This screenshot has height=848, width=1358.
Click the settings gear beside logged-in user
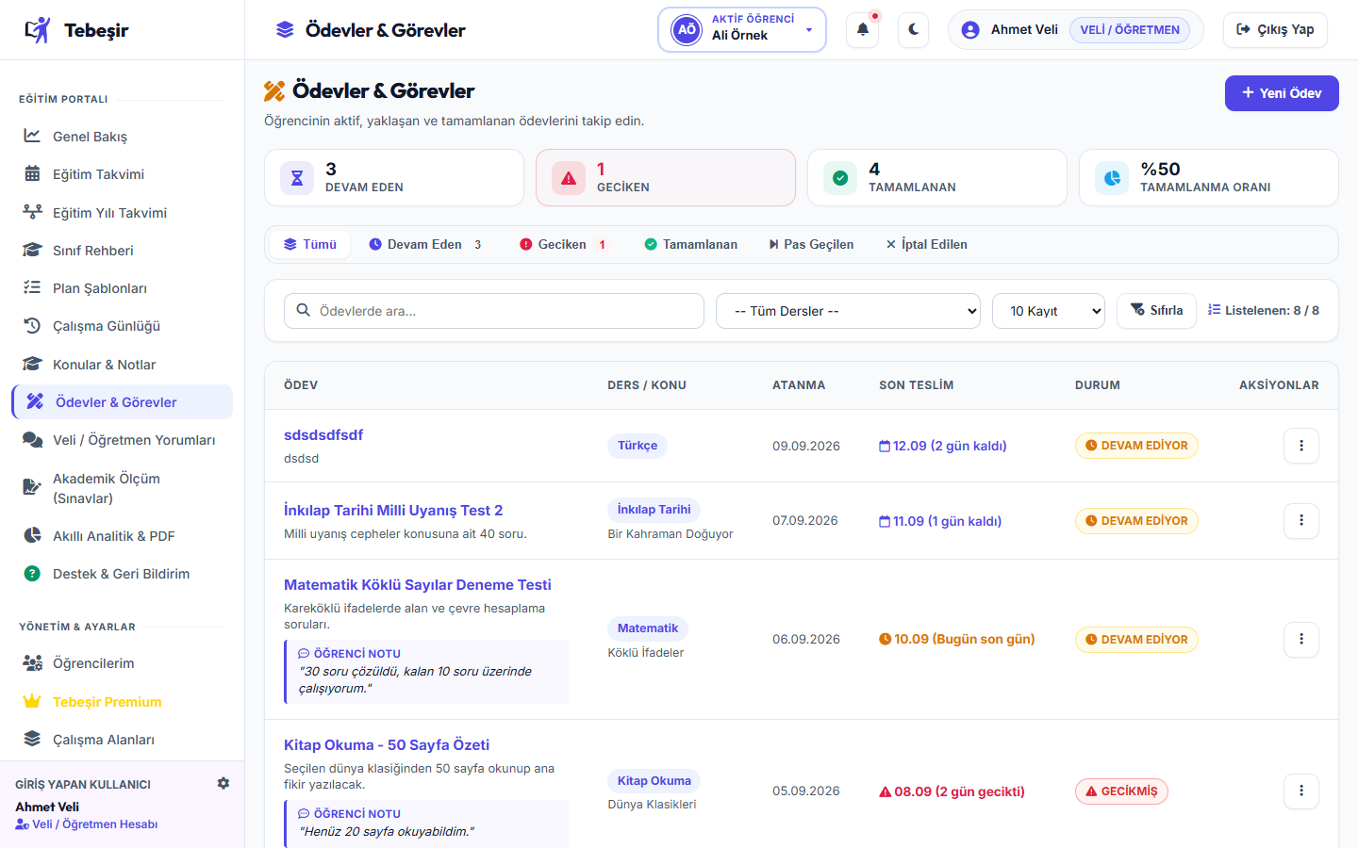pos(224,783)
